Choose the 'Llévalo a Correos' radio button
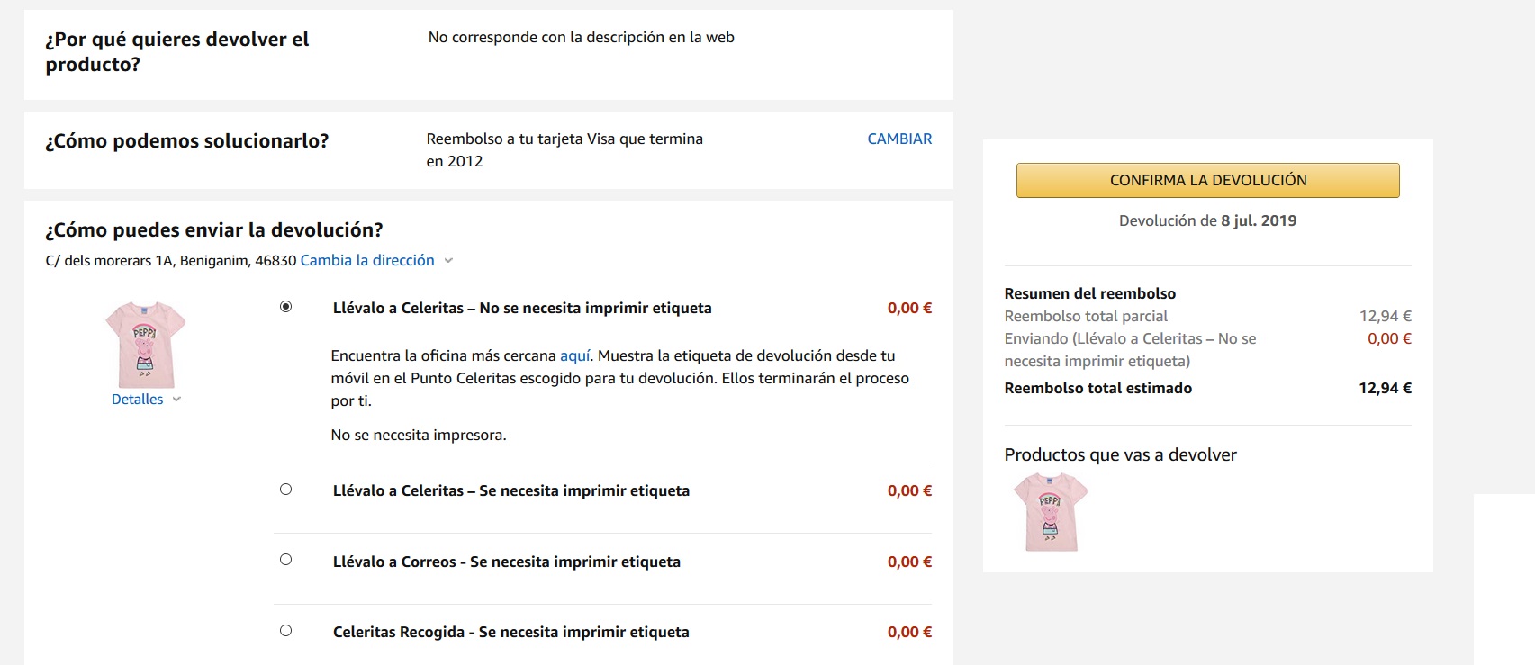This screenshot has height=665, width=1535. (x=285, y=560)
